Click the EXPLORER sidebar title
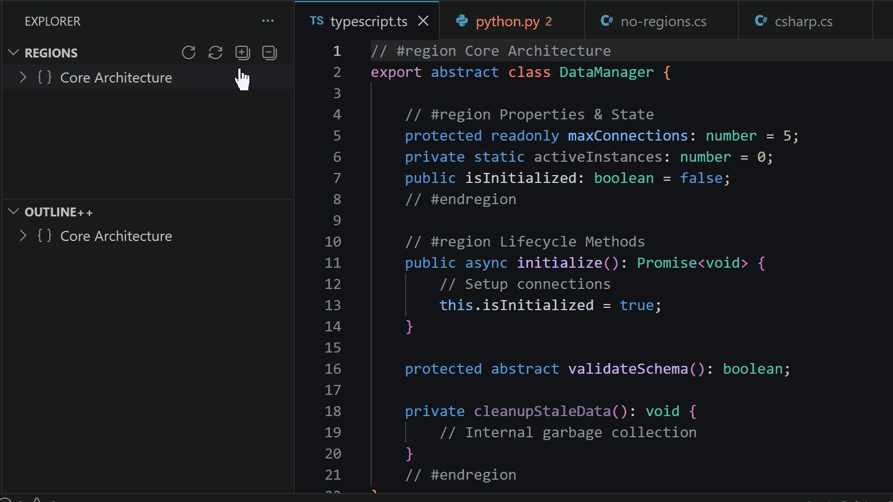 click(x=52, y=21)
